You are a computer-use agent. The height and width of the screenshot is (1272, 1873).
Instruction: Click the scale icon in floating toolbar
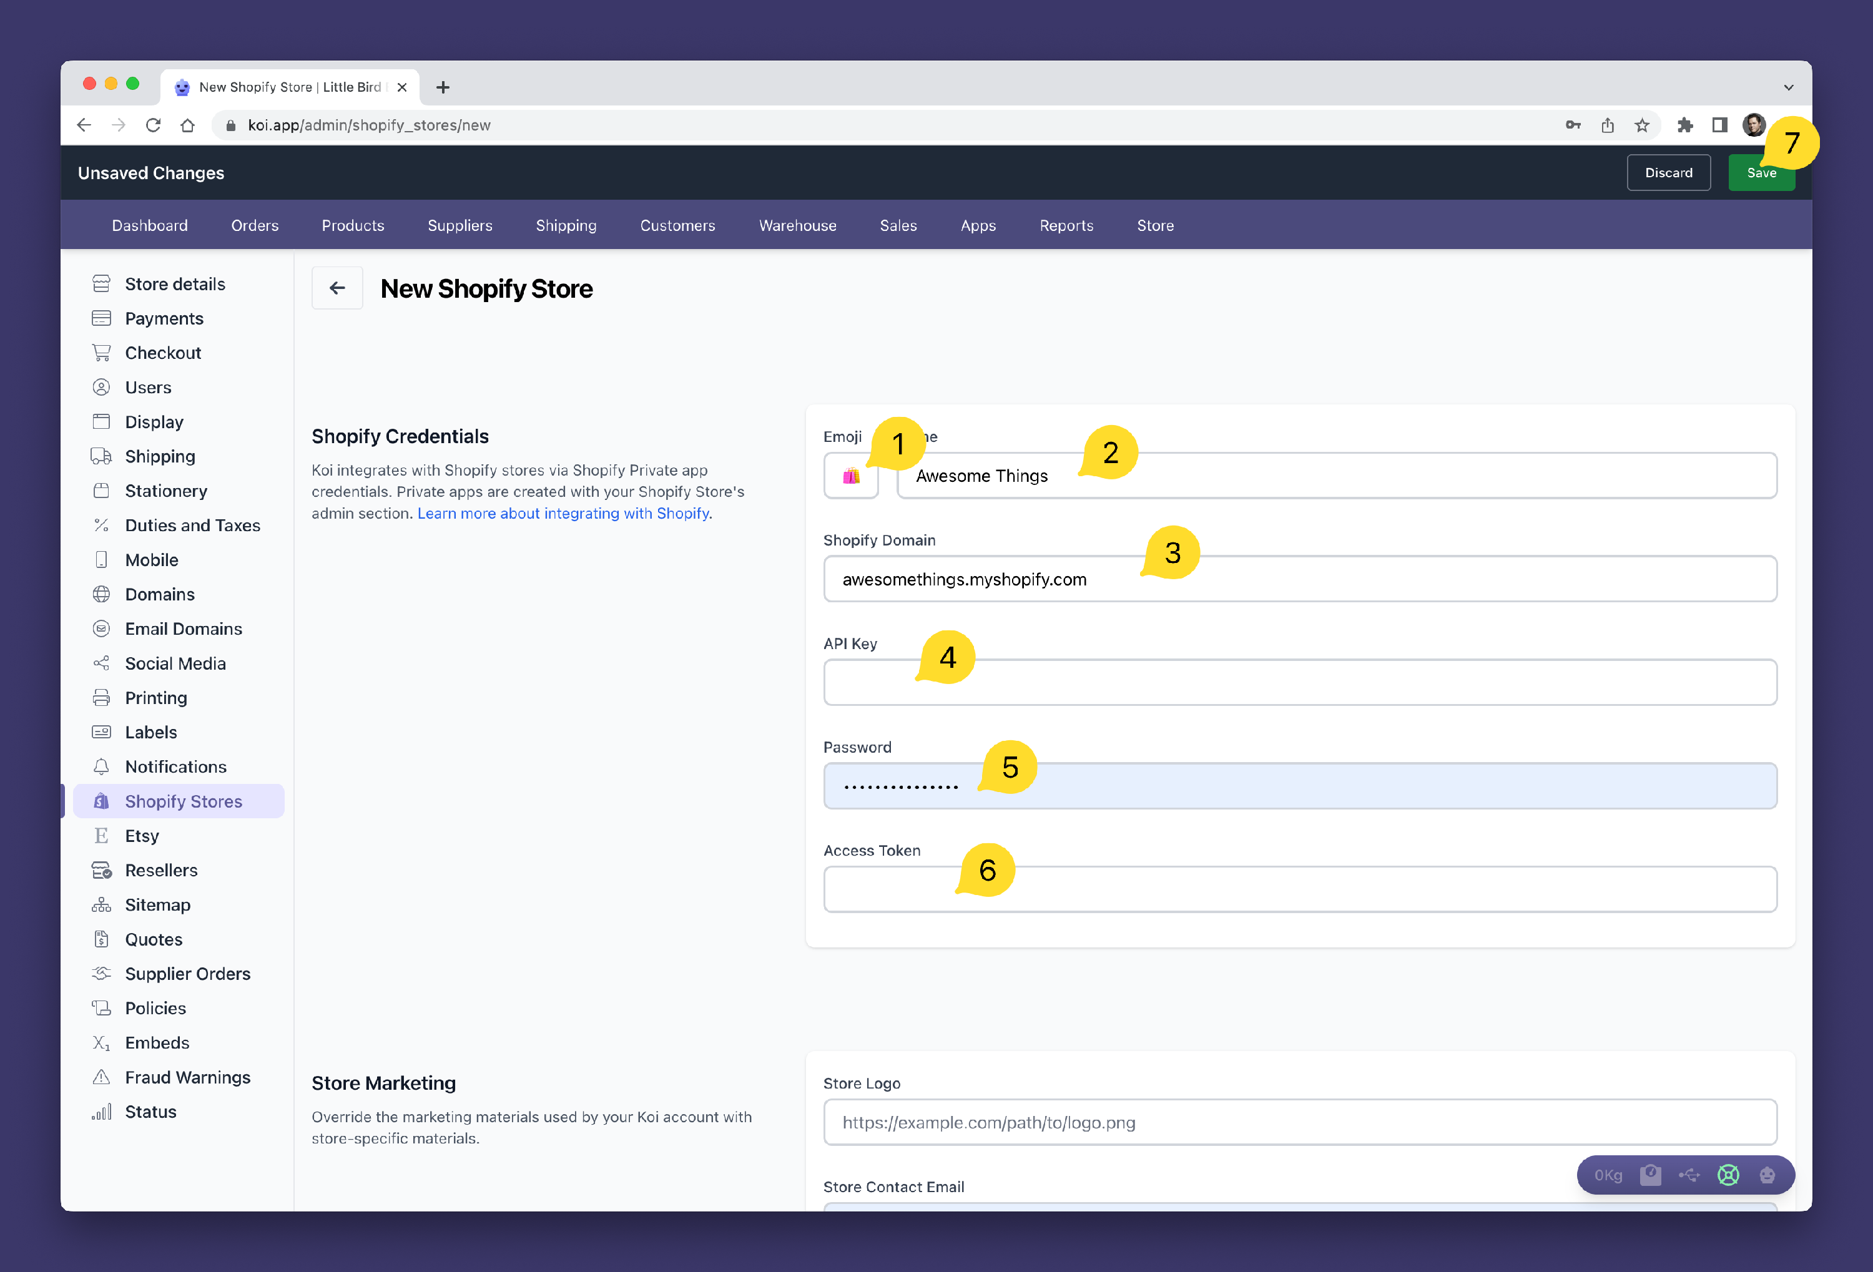coord(1649,1175)
